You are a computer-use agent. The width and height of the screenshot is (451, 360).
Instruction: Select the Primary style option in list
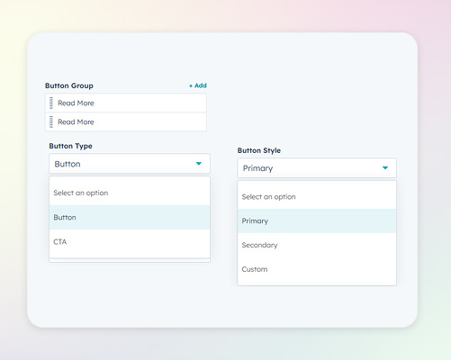(x=317, y=220)
